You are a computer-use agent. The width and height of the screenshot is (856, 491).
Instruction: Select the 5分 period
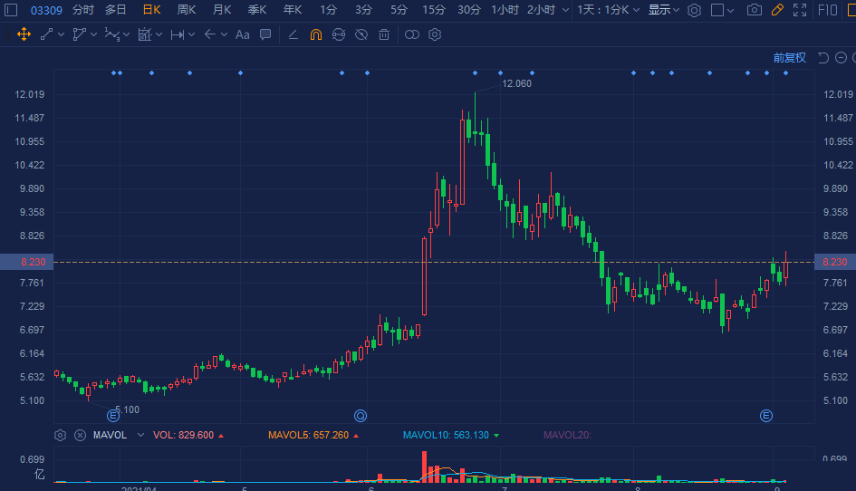pyautogui.click(x=399, y=10)
